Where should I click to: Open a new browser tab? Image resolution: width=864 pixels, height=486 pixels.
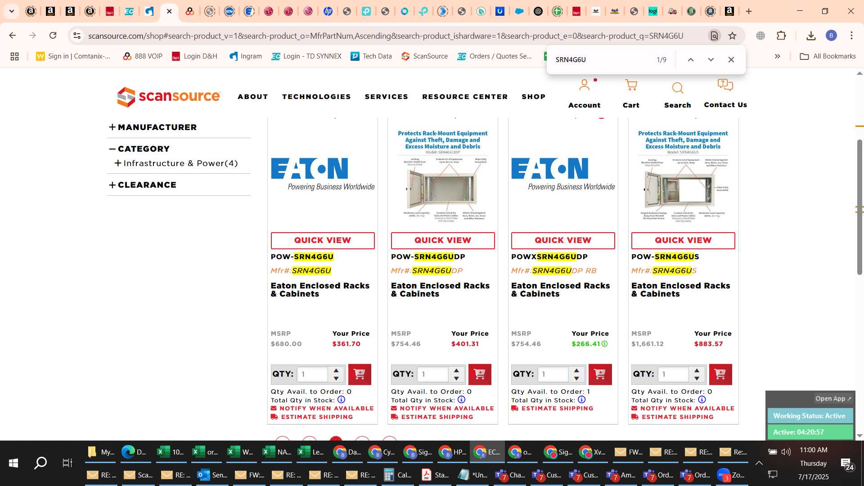tap(749, 11)
